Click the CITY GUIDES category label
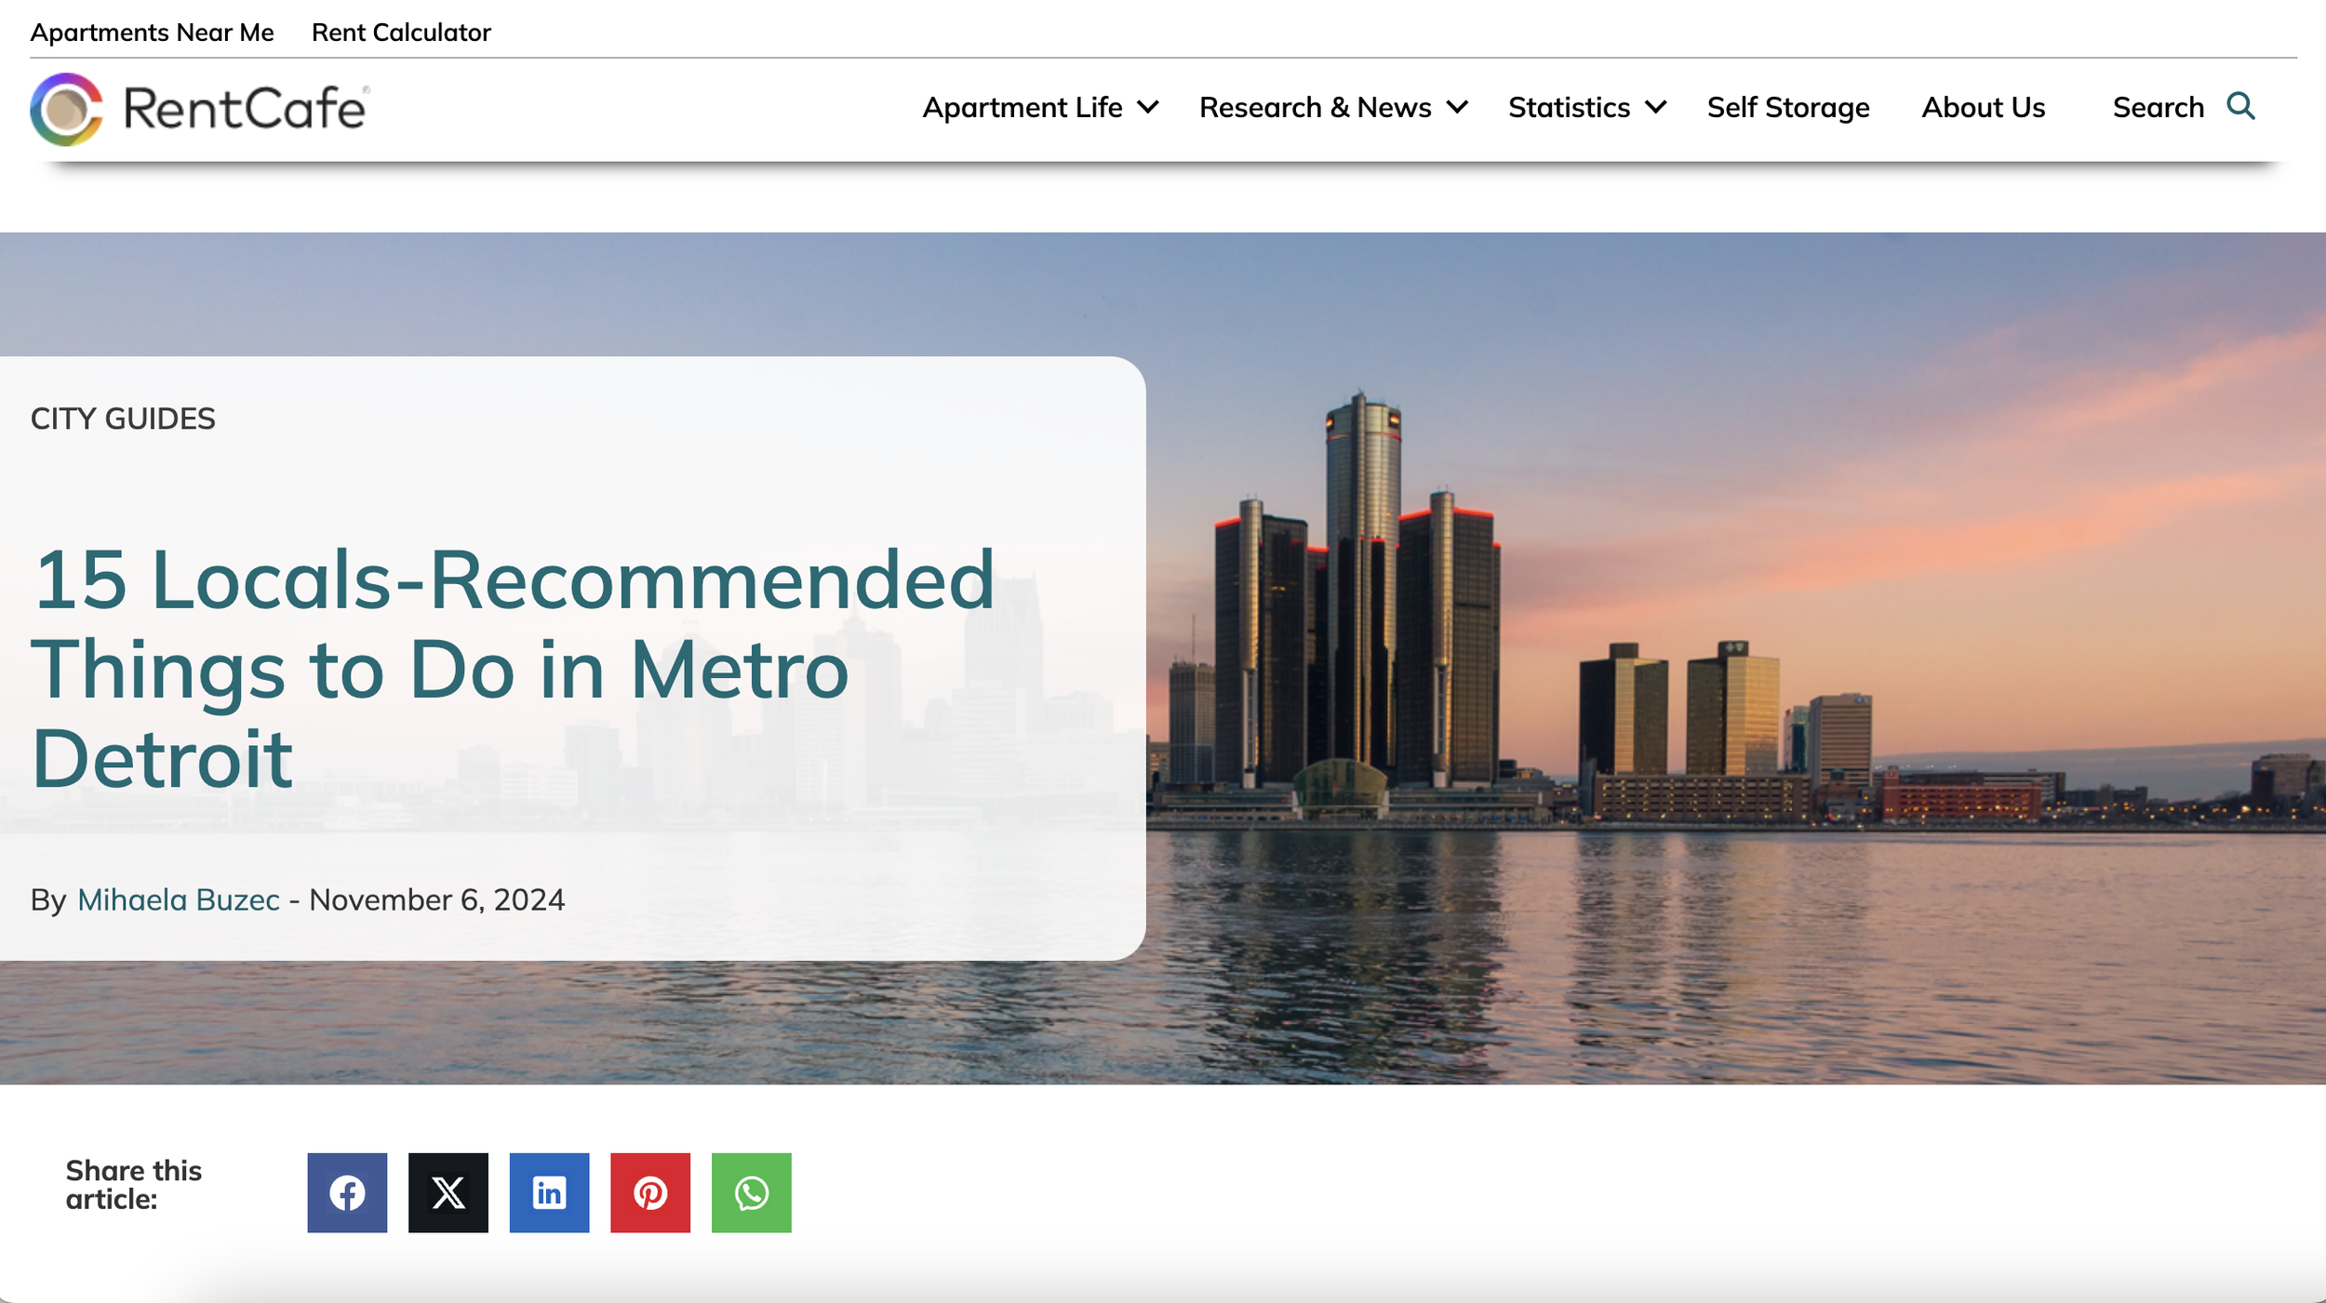The width and height of the screenshot is (2326, 1303). coord(123,419)
